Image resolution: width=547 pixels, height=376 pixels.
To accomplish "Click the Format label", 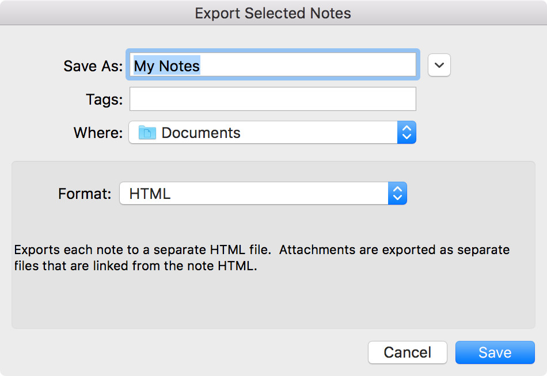I will tap(85, 194).
